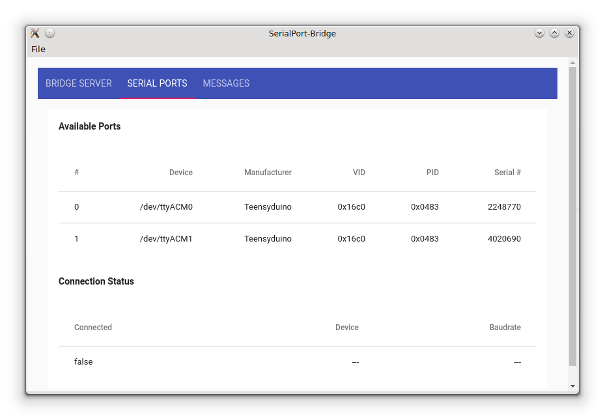The image size is (605, 420).
Task: Open the File menu
Action: (x=38, y=49)
